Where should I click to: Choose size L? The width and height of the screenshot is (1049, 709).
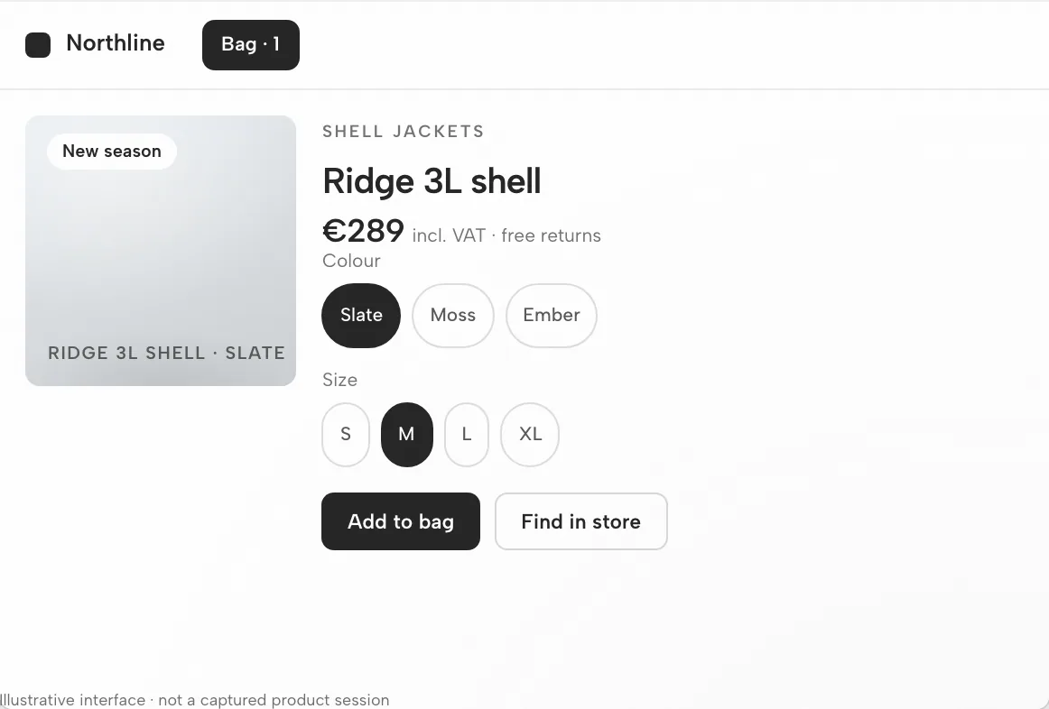[x=467, y=435]
